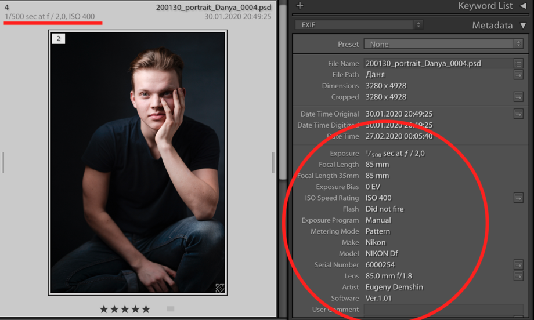The image size is (534, 320).
Task: Set rating to three stars
Action: [x=125, y=309]
